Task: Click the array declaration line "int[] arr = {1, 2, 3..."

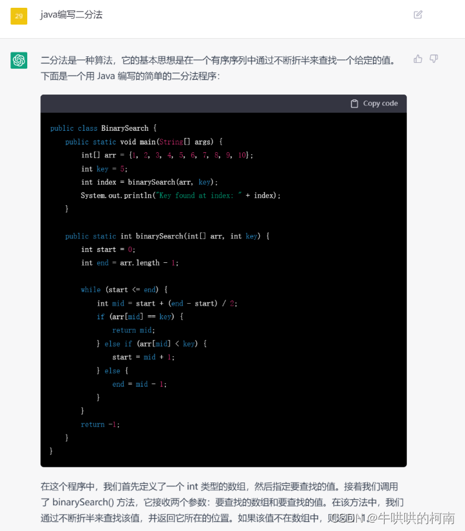Action: click(x=167, y=155)
